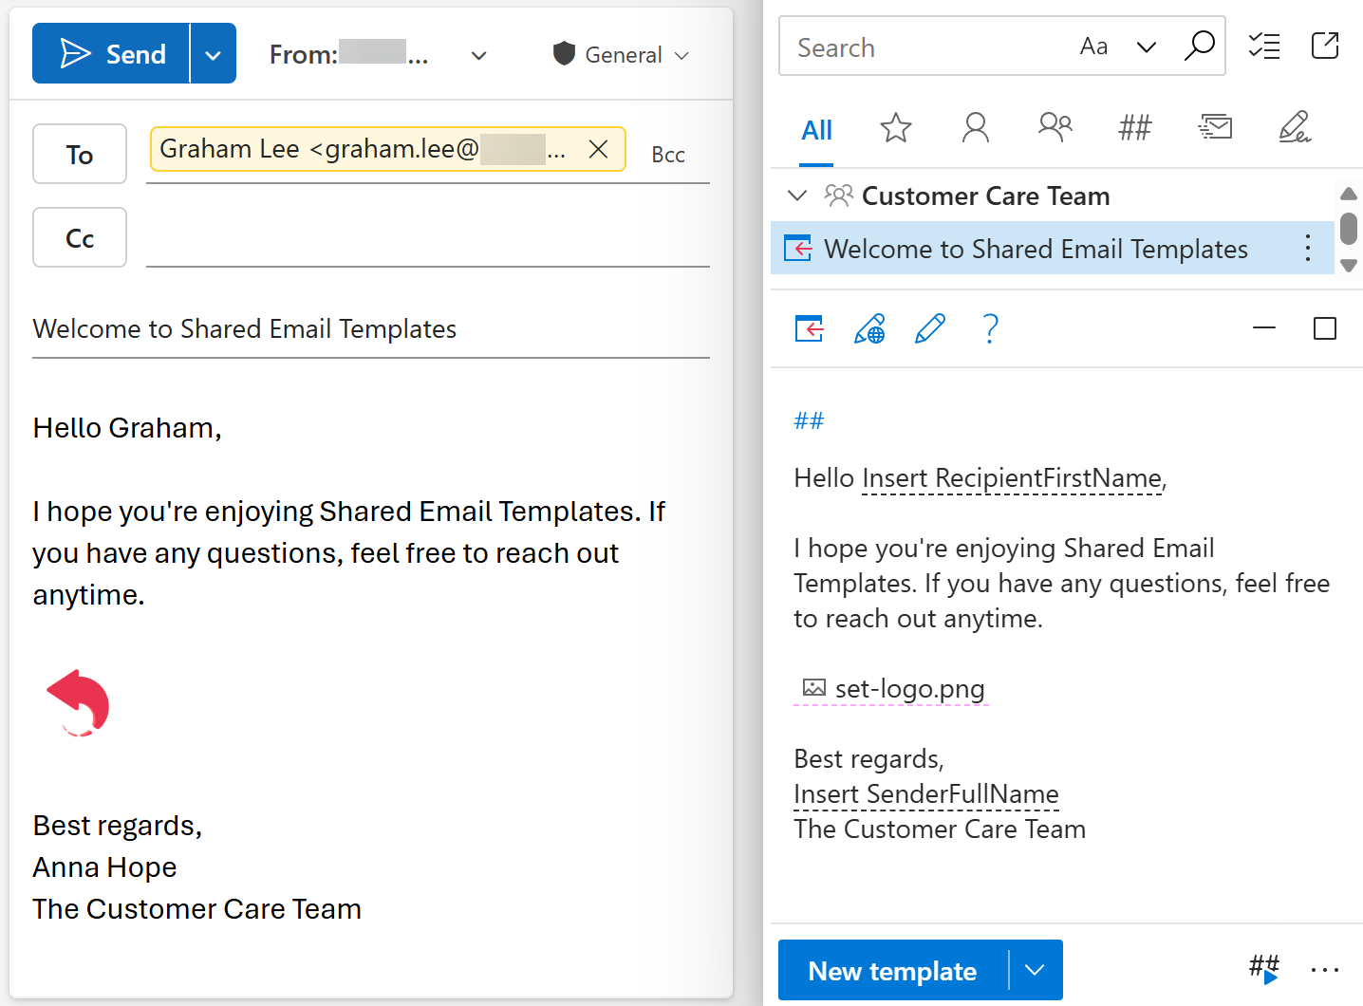This screenshot has width=1363, height=1006.
Task: Open the to-do checklist icon near search
Action: pyautogui.click(x=1263, y=46)
